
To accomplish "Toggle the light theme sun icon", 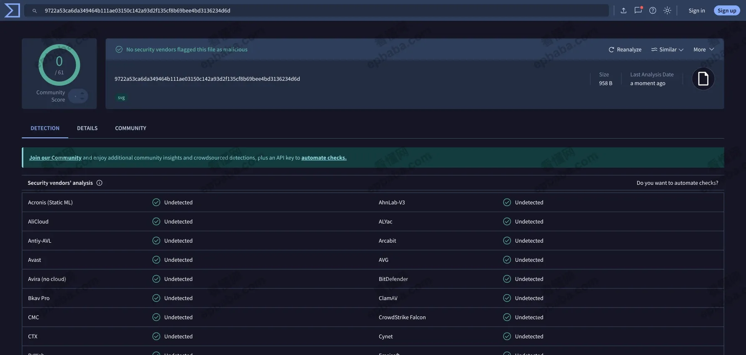I will (x=667, y=10).
